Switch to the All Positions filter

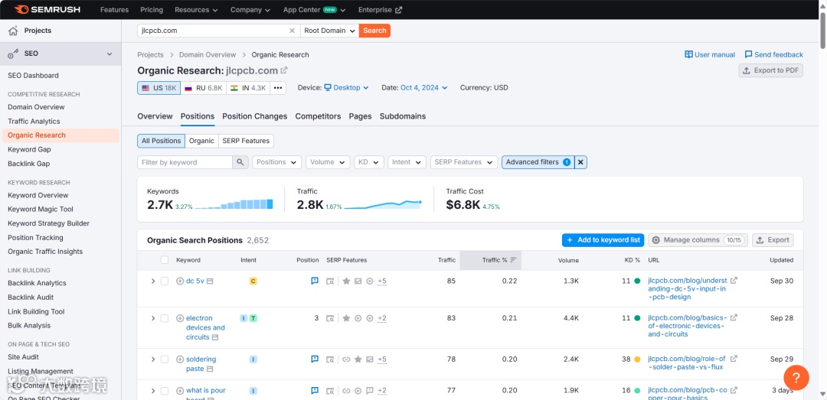(x=162, y=141)
